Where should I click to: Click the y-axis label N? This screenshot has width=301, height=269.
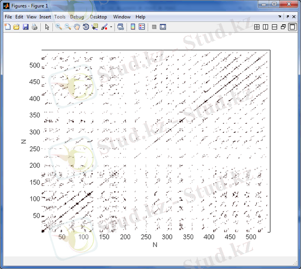(x=23, y=142)
